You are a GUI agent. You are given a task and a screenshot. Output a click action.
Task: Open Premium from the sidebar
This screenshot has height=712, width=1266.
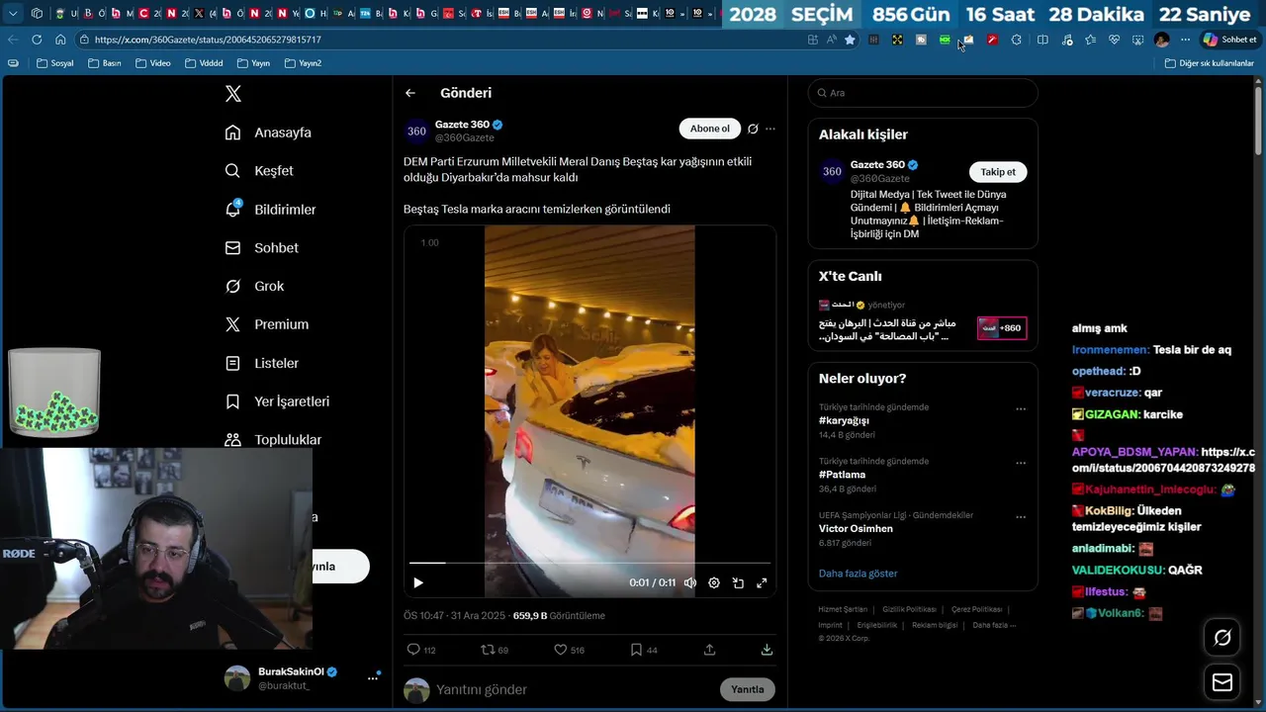tap(266, 324)
